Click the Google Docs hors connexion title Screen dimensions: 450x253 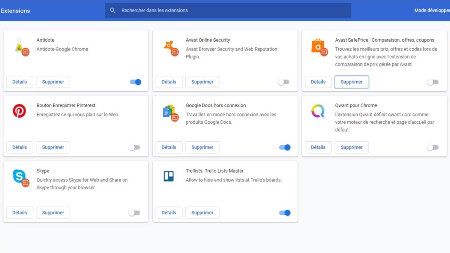[x=216, y=105]
